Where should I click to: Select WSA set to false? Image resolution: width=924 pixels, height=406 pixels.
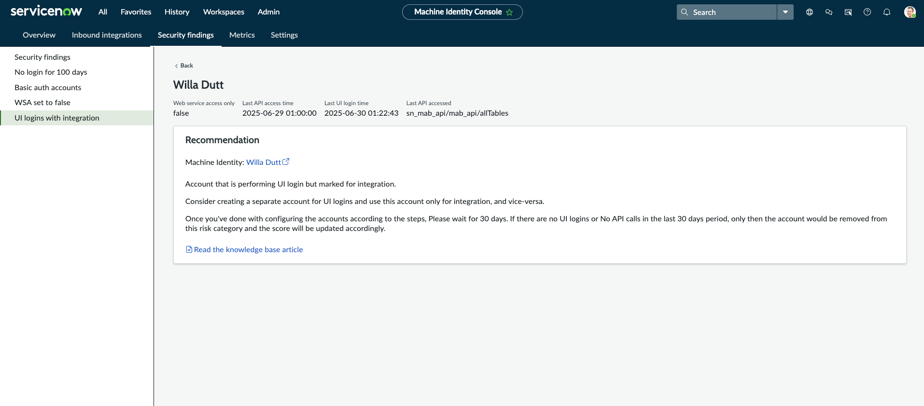click(x=77, y=103)
